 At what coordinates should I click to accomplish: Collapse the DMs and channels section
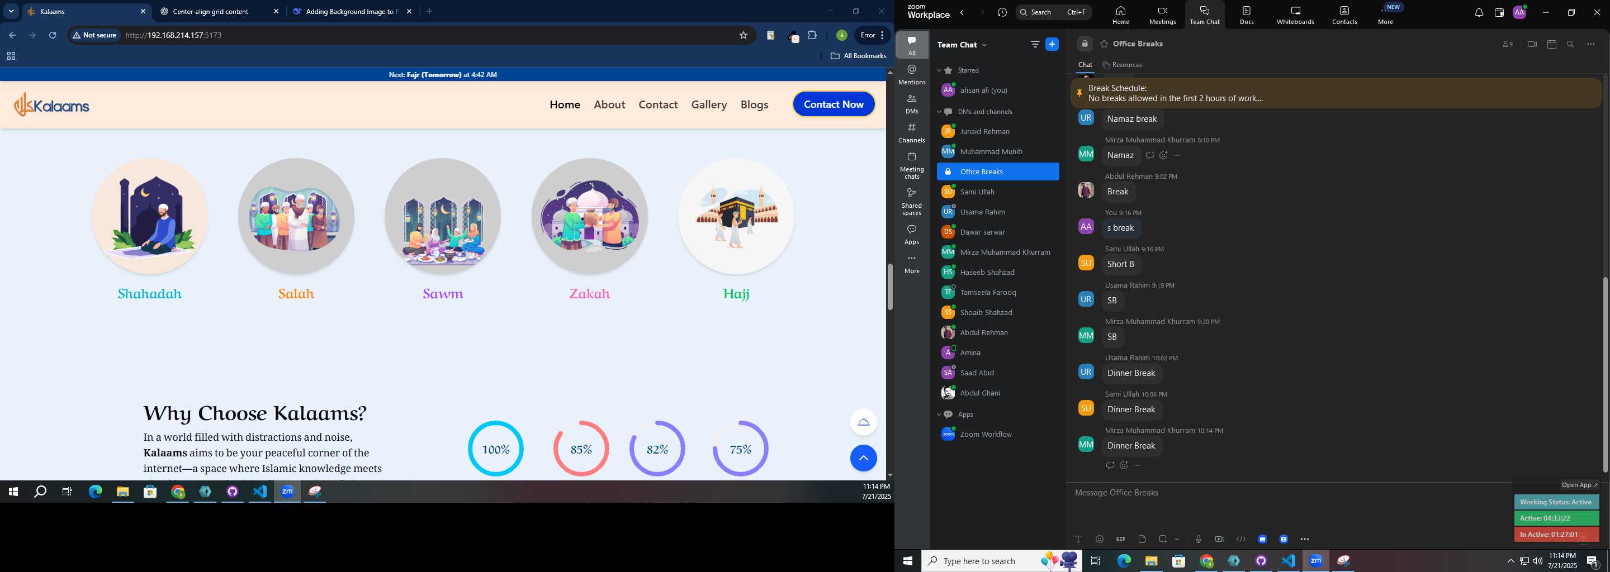(x=939, y=112)
